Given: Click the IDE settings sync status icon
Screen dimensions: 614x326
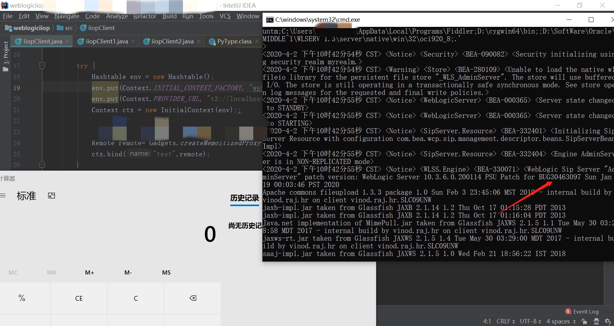Looking at the screenshot, I should click(x=608, y=321).
